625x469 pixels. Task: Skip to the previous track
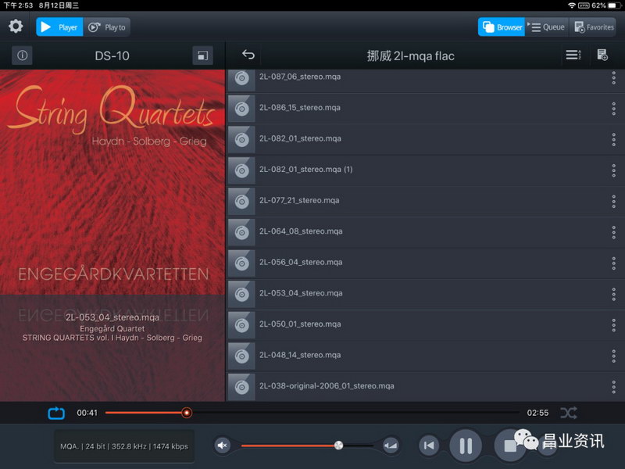(x=429, y=446)
